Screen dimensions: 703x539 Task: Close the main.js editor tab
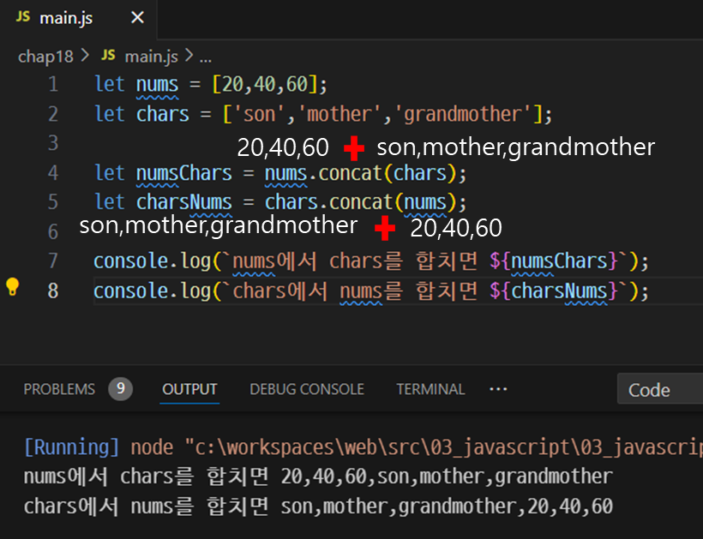tap(137, 17)
